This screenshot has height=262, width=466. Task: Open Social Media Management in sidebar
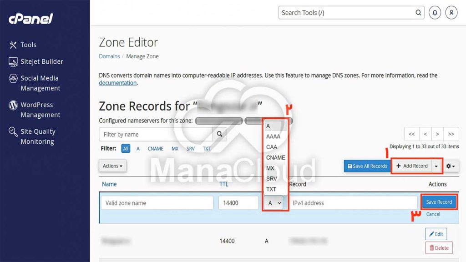click(x=40, y=83)
